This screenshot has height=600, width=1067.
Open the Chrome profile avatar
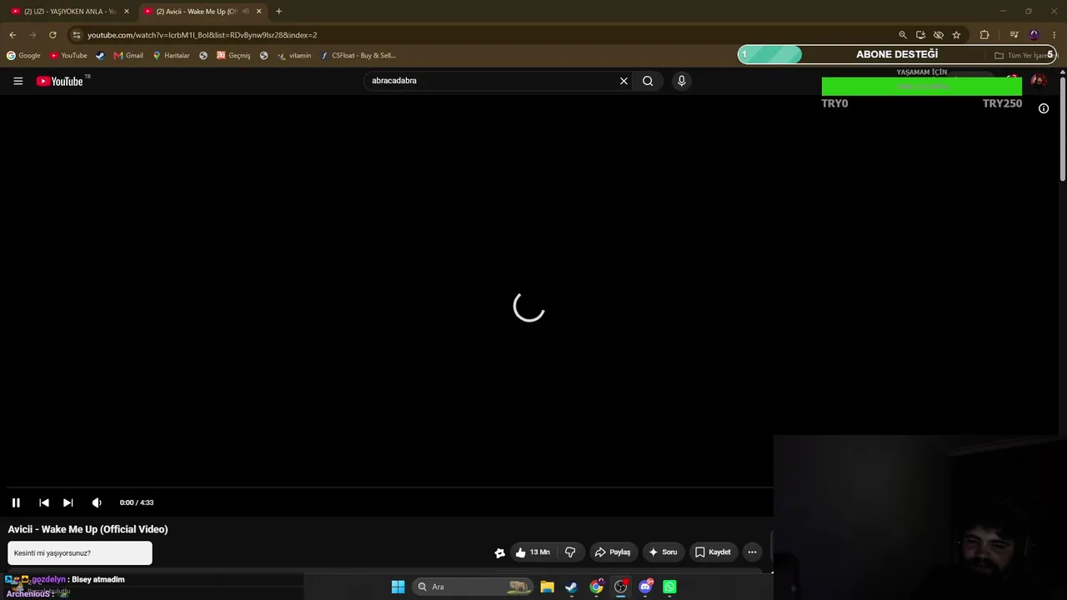coord(1034,35)
